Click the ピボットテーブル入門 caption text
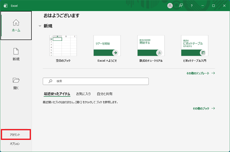Image resolution: width=230 pixels, height=152 pixels. point(194,61)
